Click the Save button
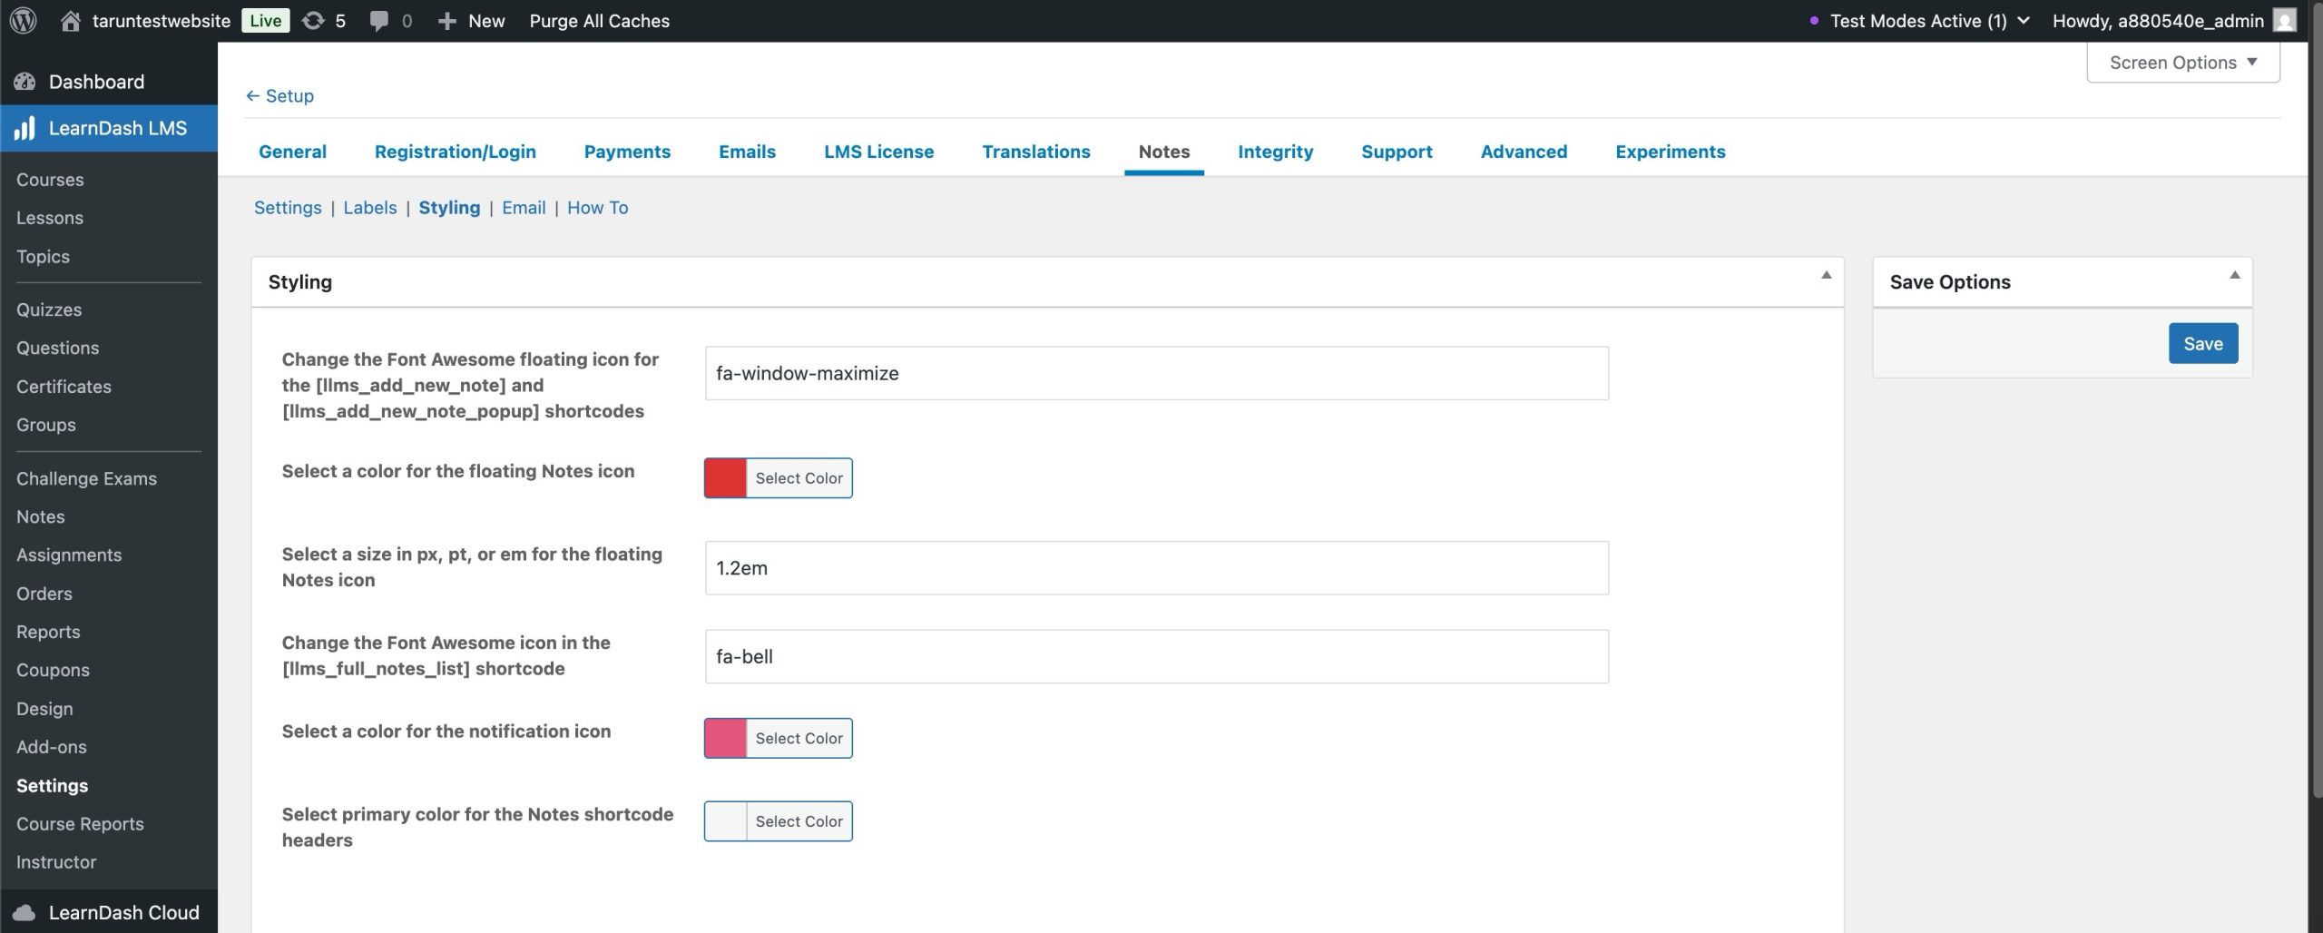 point(2202,343)
